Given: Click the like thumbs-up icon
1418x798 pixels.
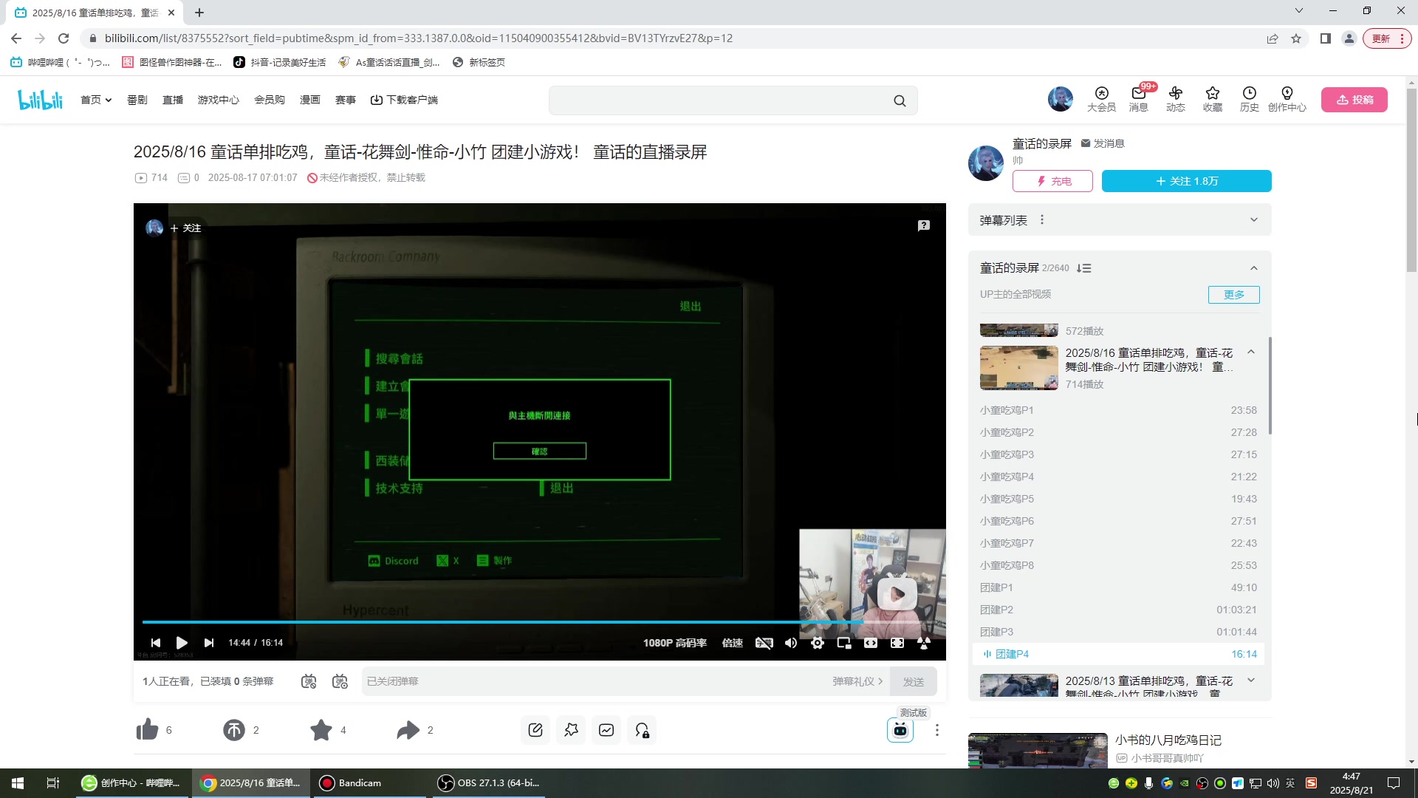Looking at the screenshot, I should [x=147, y=730].
